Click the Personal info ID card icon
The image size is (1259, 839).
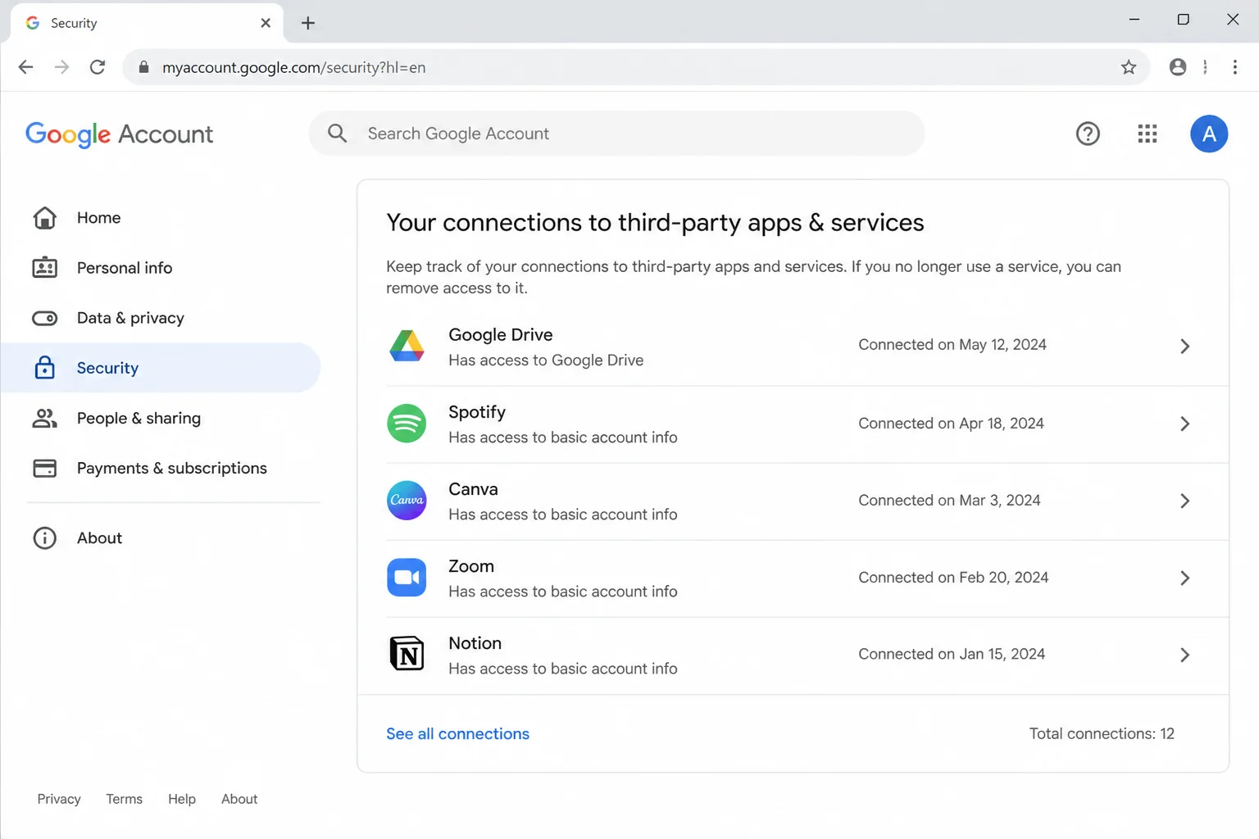[x=44, y=267]
